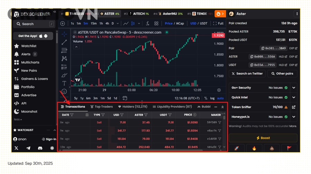The height and width of the screenshot is (174, 311).
Task: Collapse the sidebar 'less' link
Action: [x=18, y=120]
